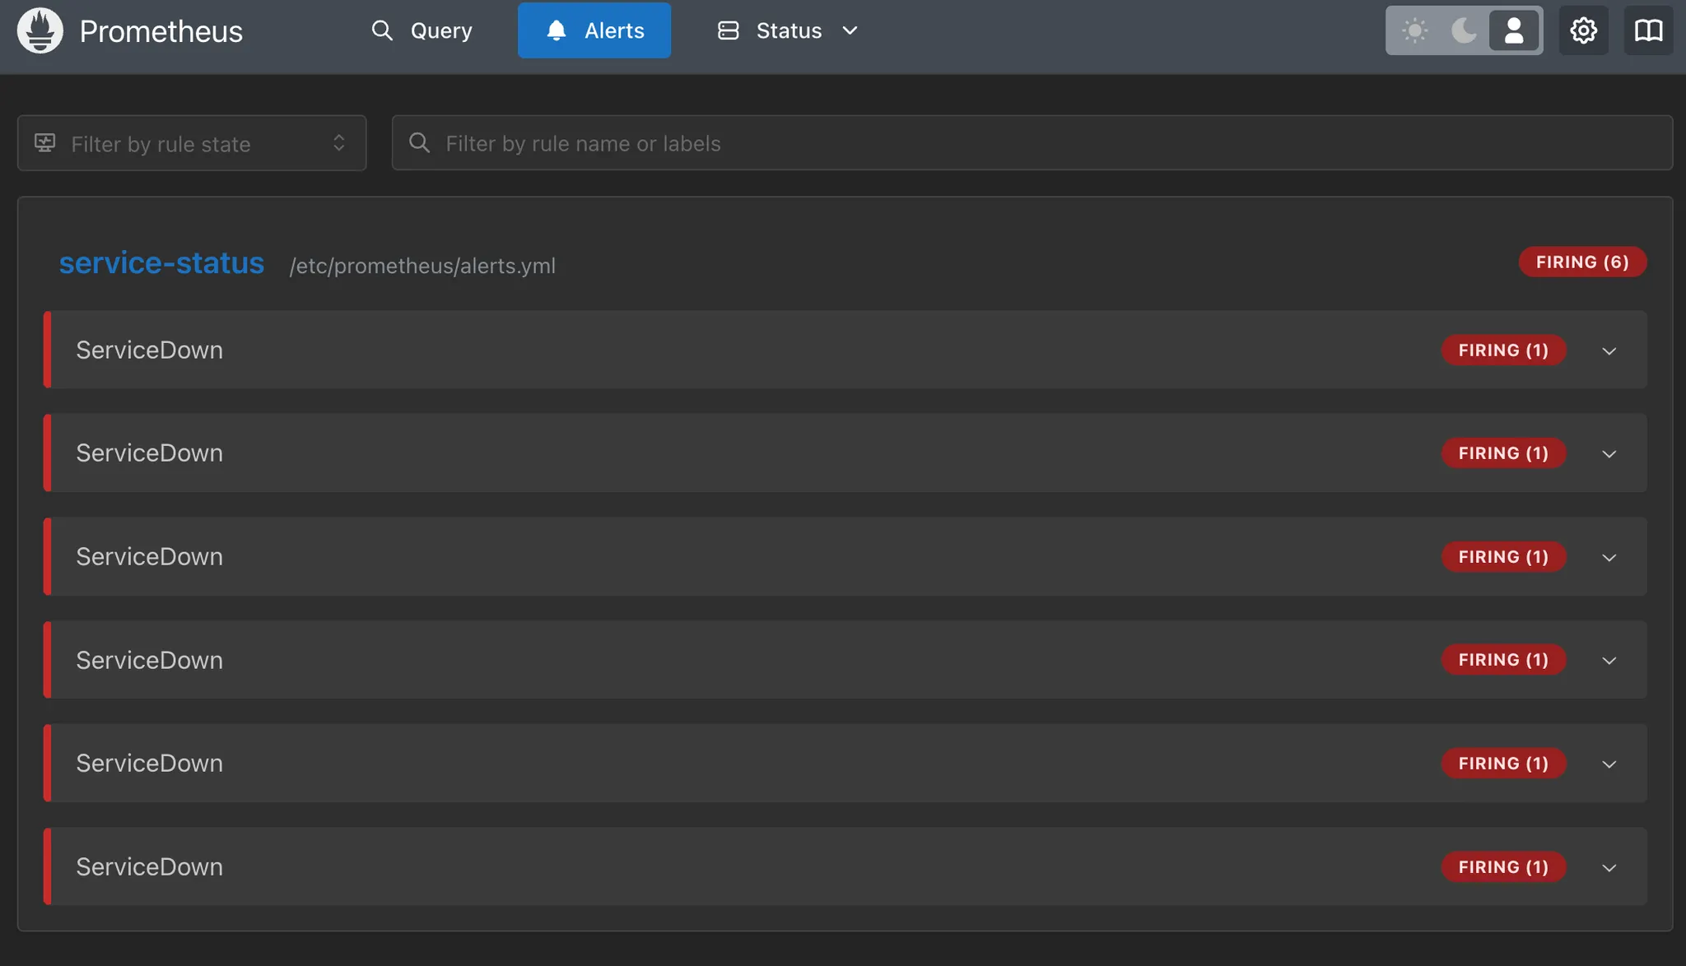Click the FIRING (6) group badge

[1581, 262]
